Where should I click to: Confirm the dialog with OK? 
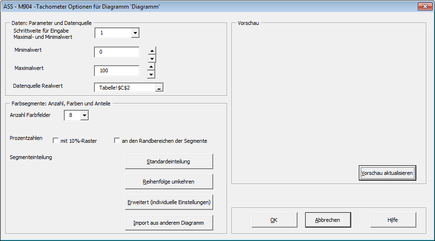click(x=274, y=220)
